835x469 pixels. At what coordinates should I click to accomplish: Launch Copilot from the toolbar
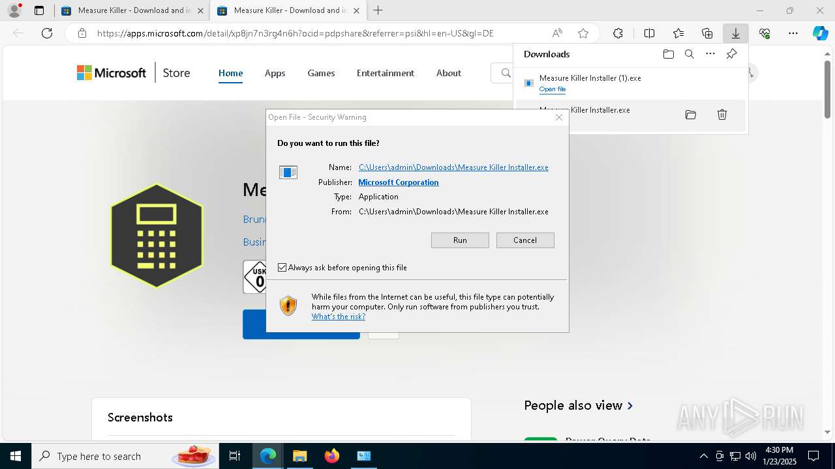(820, 33)
